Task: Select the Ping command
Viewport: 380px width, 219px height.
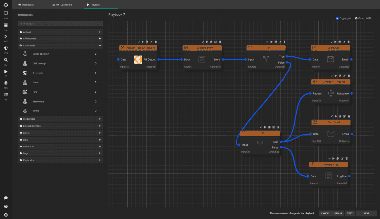Action: [60, 92]
